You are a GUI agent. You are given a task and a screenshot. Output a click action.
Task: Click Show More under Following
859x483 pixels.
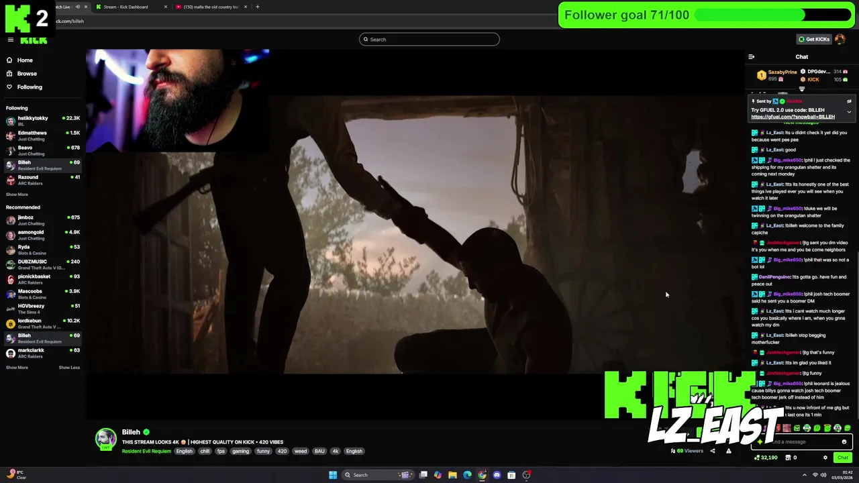pyautogui.click(x=17, y=195)
